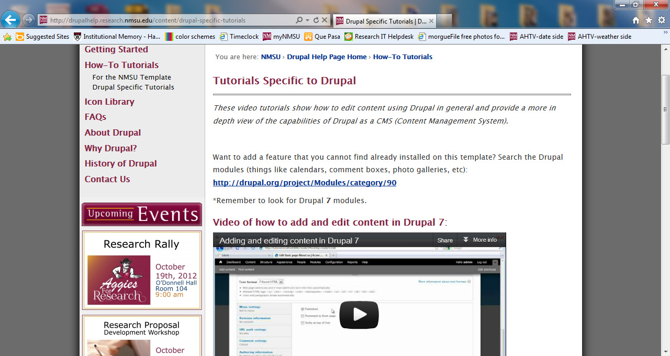Open morgueFile free photos bookmark
The height and width of the screenshot is (356, 670).
point(461,37)
